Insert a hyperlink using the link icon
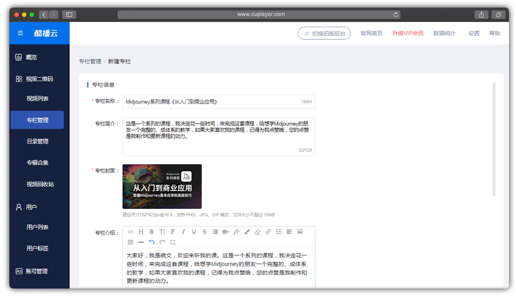516x296 pixels. pyautogui.click(x=267, y=231)
